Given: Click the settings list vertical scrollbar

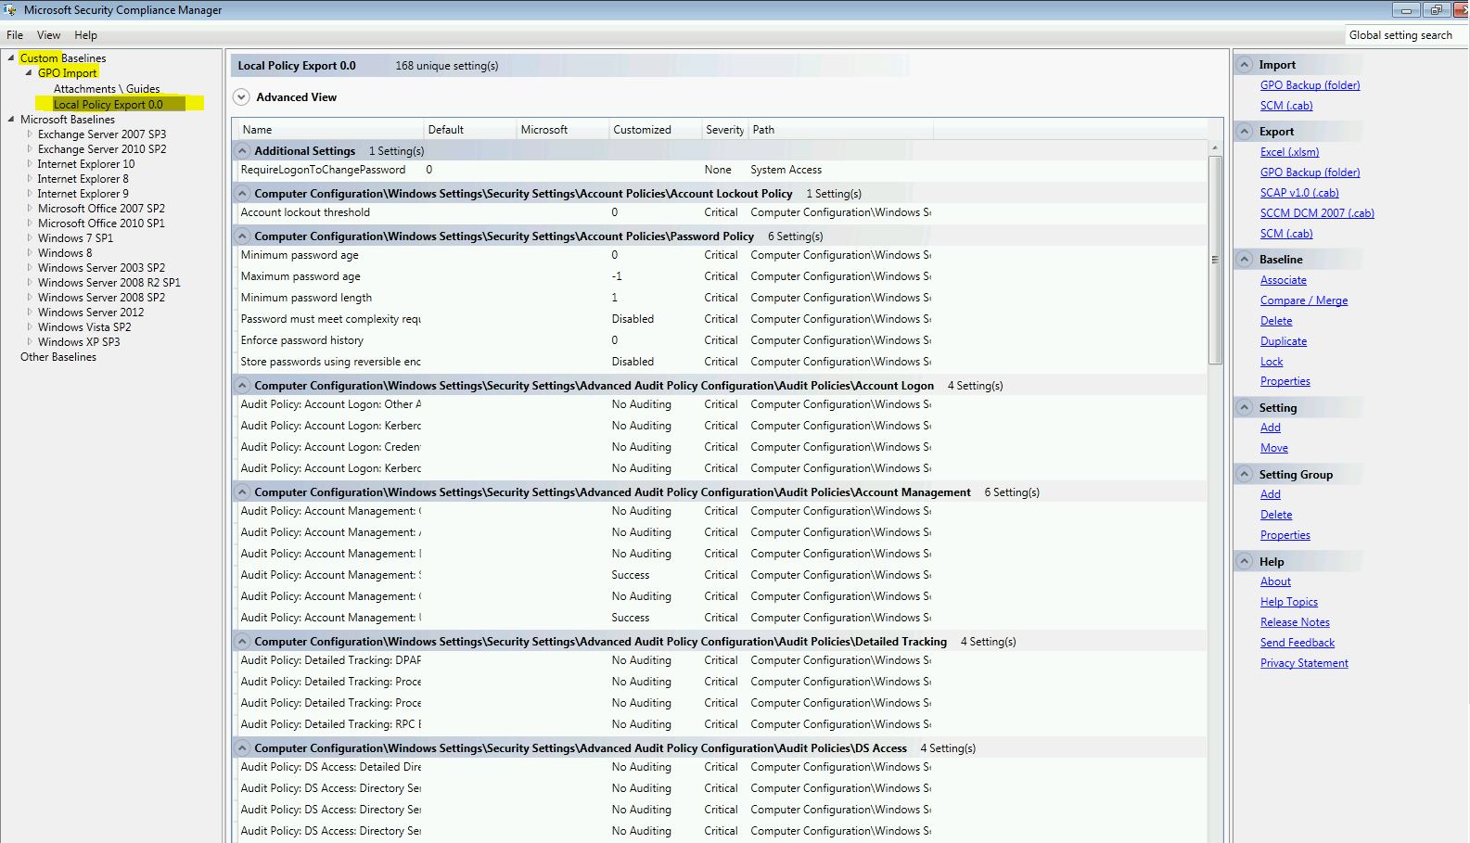Looking at the screenshot, I should point(1215,260).
